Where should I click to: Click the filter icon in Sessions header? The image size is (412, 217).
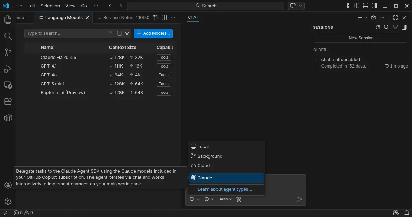point(395,27)
